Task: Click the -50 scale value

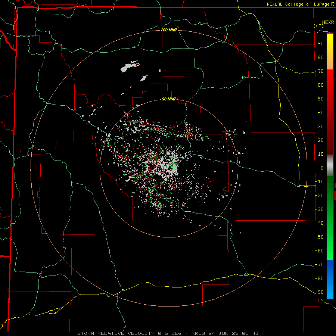Action: tap(319, 237)
